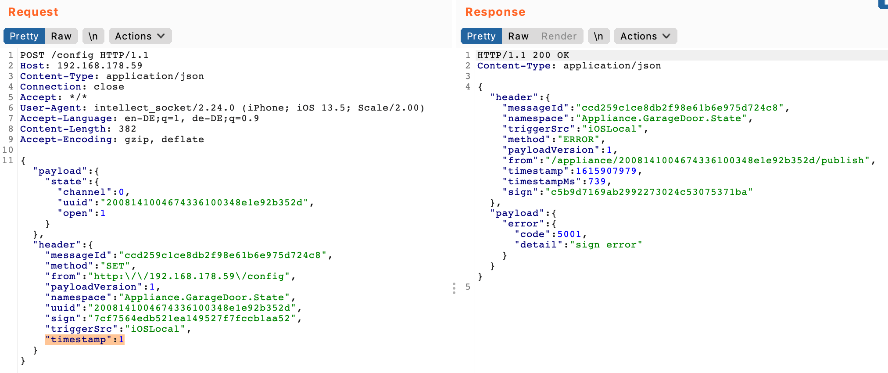The width and height of the screenshot is (888, 373).
Task: Click the 'Host: 192.168.178.59' header line
Action: coord(81,66)
